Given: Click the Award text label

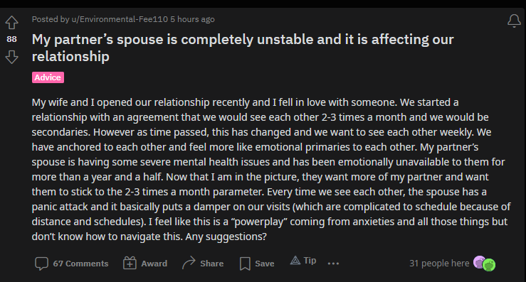Looking at the screenshot, I should 154,264.
